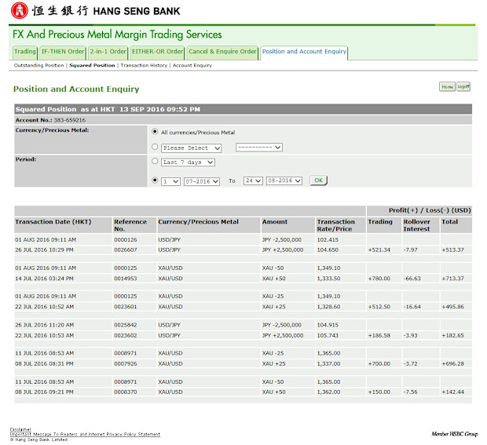Click total value +182.65
The width and height of the screenshot is (487, 445).
click(x=453, y=336)
